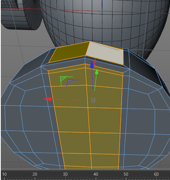Jump to frame 30 on the timeline
Image resolution: width=170 pixels, height=180 pixels.
[x=65, y=174]
